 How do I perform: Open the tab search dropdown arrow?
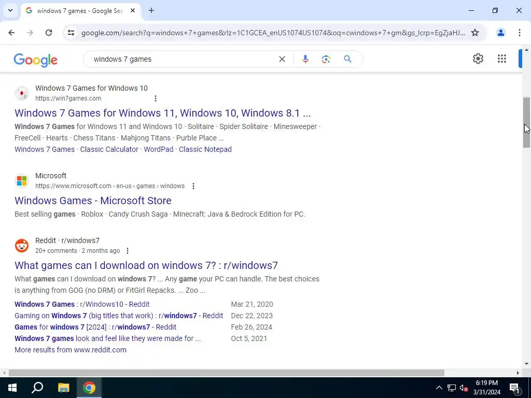(10, 10)
